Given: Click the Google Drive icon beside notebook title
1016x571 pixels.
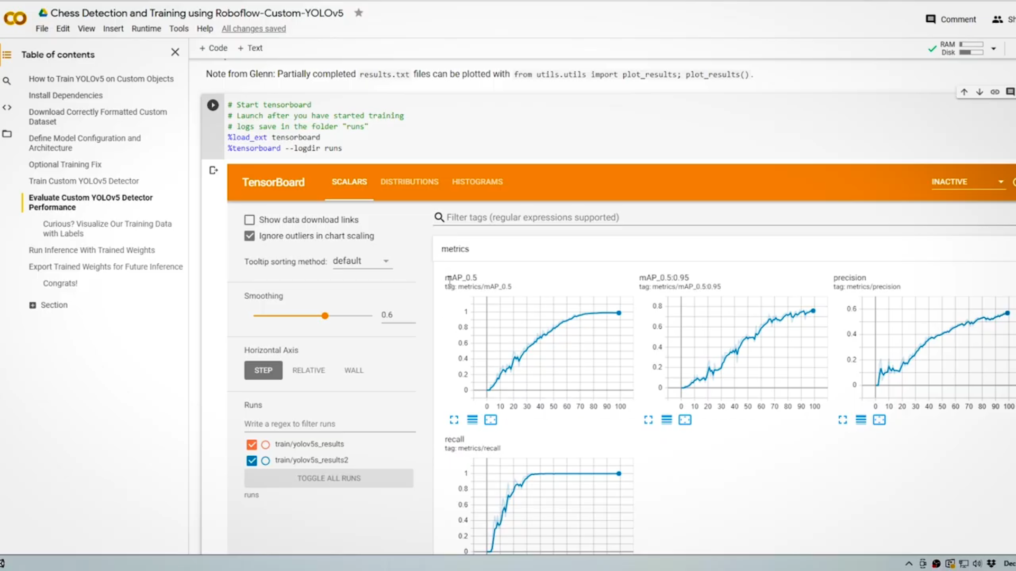Looking at the screenshot, I should click(43, 12).
